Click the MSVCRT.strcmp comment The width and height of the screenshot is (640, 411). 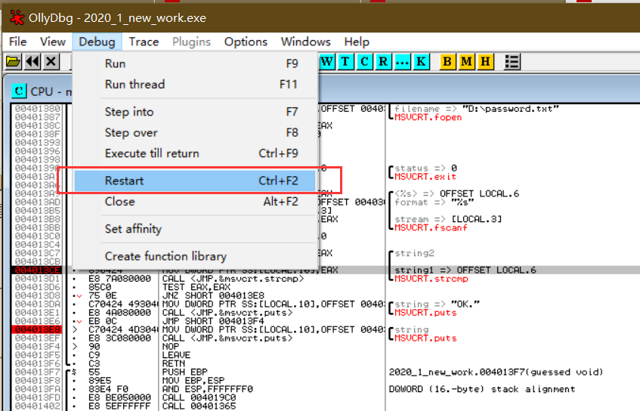point(431,279)
